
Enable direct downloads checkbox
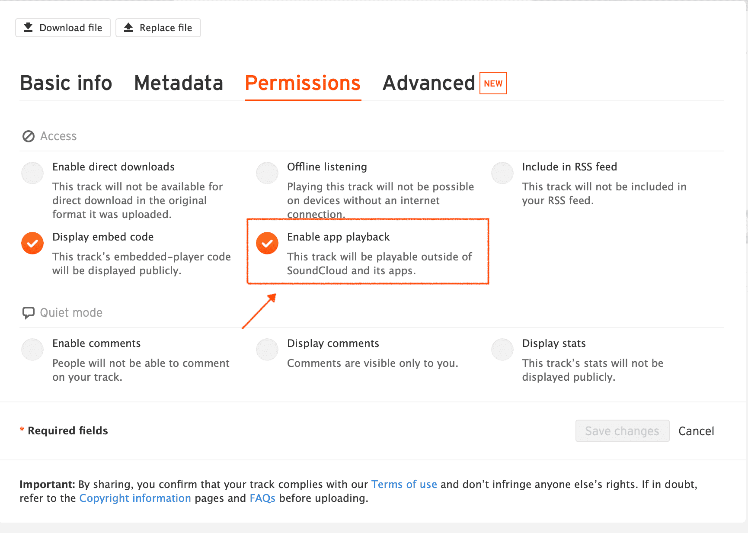32,173
